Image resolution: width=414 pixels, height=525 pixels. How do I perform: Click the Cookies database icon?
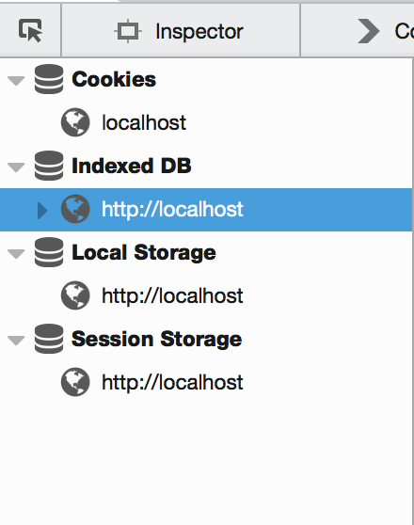[49, 79]
